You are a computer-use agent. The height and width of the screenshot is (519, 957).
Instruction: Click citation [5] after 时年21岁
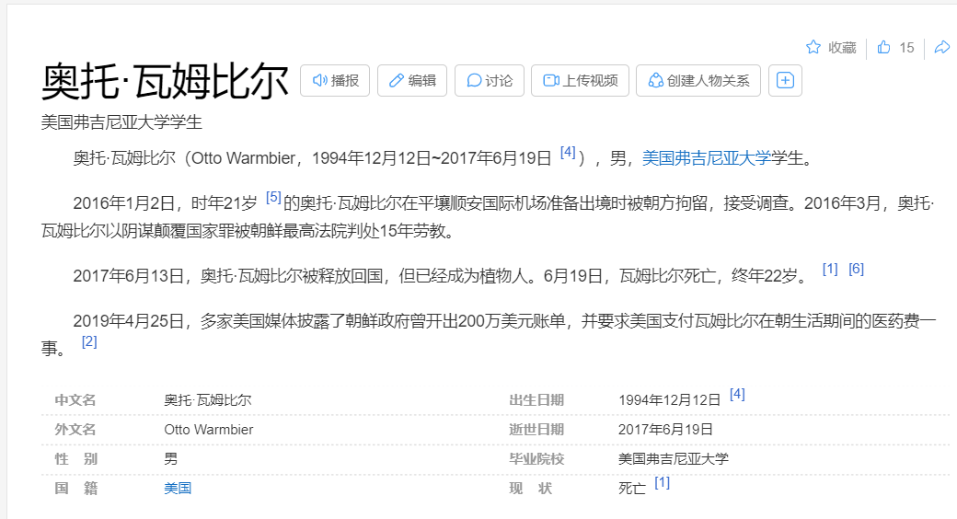click(273, 197)
